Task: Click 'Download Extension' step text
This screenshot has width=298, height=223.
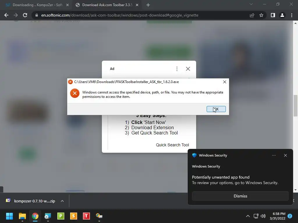Action: pos(152,128)
